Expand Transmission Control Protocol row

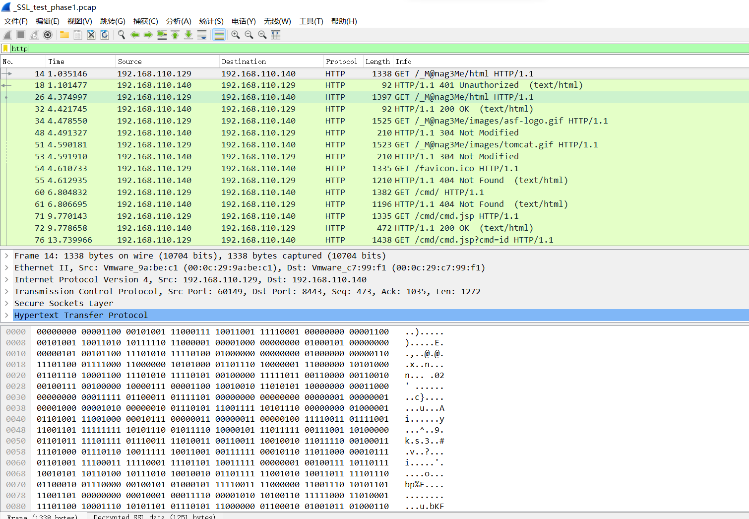tap(6, 292)
